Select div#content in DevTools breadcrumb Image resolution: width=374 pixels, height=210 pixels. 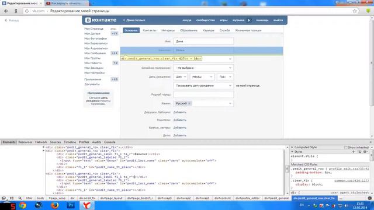tap(222, 198)
